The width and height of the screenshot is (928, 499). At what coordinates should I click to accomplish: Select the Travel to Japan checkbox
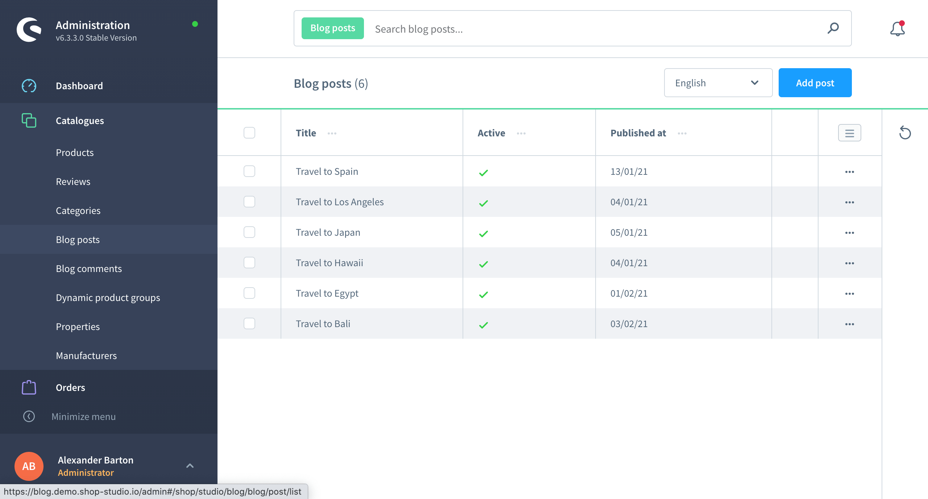pos(249,232)
